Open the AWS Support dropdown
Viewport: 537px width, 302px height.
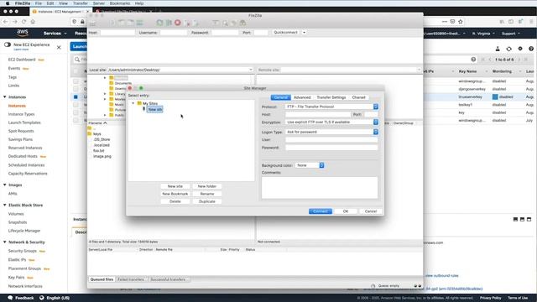[x=511, y=34]
